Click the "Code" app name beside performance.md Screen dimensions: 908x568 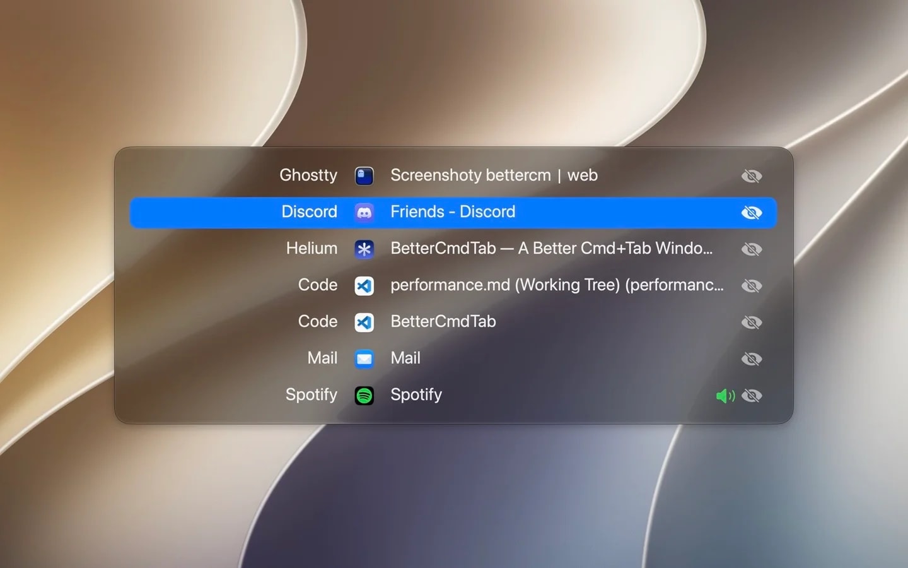tap(318, 285)
